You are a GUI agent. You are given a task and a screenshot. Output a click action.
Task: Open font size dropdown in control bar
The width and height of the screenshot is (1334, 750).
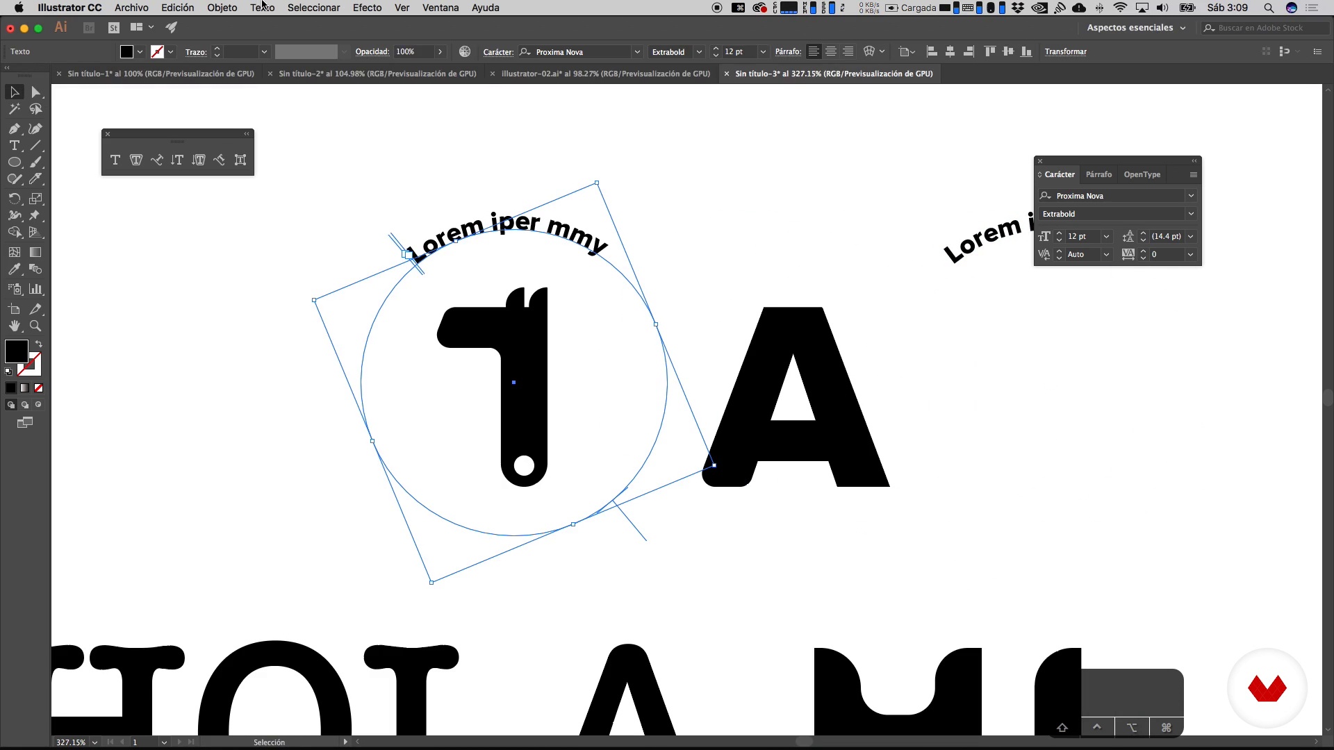pos(763,52)
